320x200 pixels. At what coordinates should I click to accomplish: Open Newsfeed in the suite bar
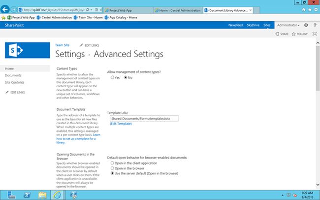235,25
